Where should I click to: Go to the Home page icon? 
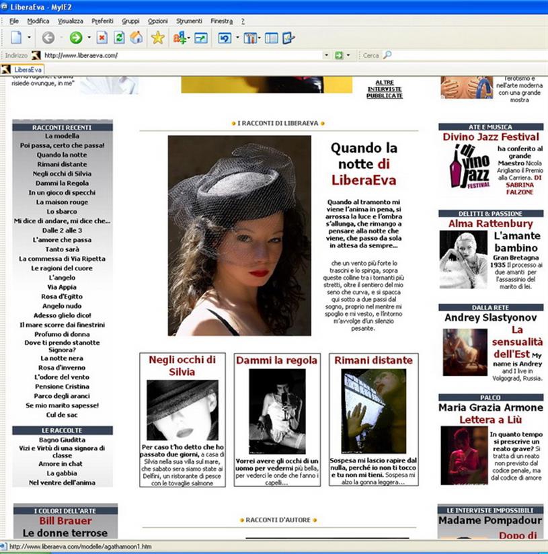click(x=136, y=38)
